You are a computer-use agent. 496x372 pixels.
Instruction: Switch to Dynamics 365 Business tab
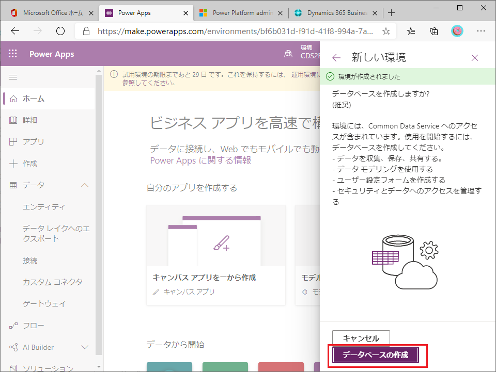click(x=335, y=13)
